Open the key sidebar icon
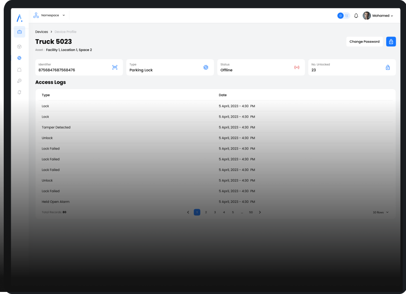Screen dimensions: 406x294 point(19,81)
